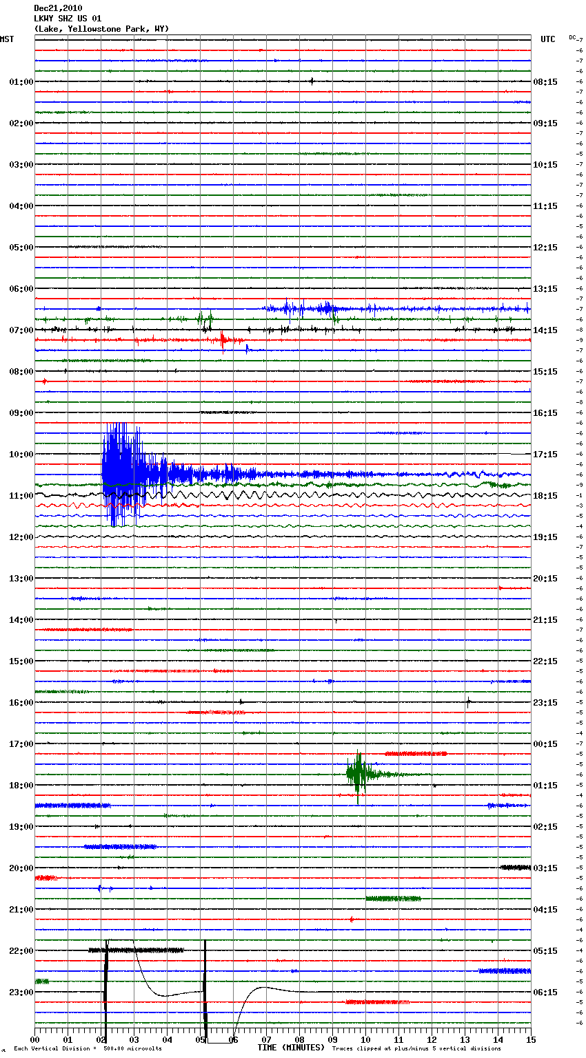Click the 09:15 UTC time label
The height and width of the screenshot is (1058, 586).
coord(545,123)
